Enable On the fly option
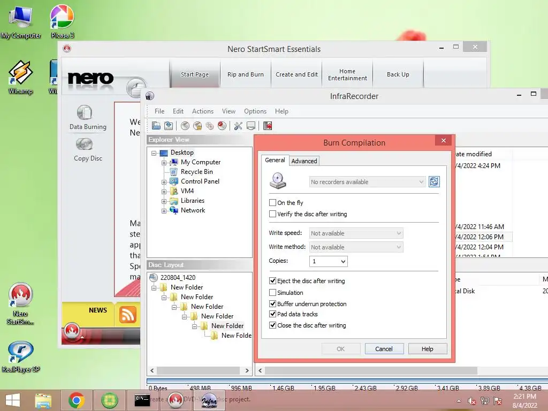Image resolution: width=548 pixels, height=411 pixels. pos(272,203)
